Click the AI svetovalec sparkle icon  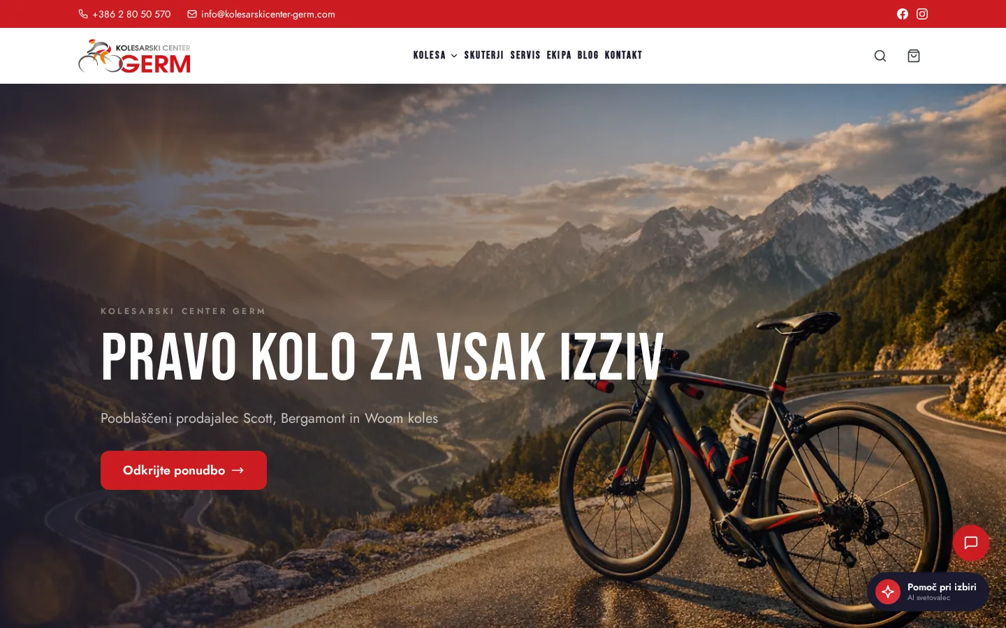[x=888, y=592]
